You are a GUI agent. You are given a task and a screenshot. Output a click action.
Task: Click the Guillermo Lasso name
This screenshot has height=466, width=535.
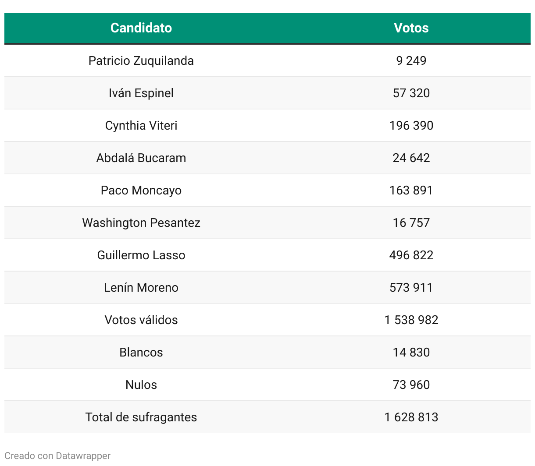point(141,255)
